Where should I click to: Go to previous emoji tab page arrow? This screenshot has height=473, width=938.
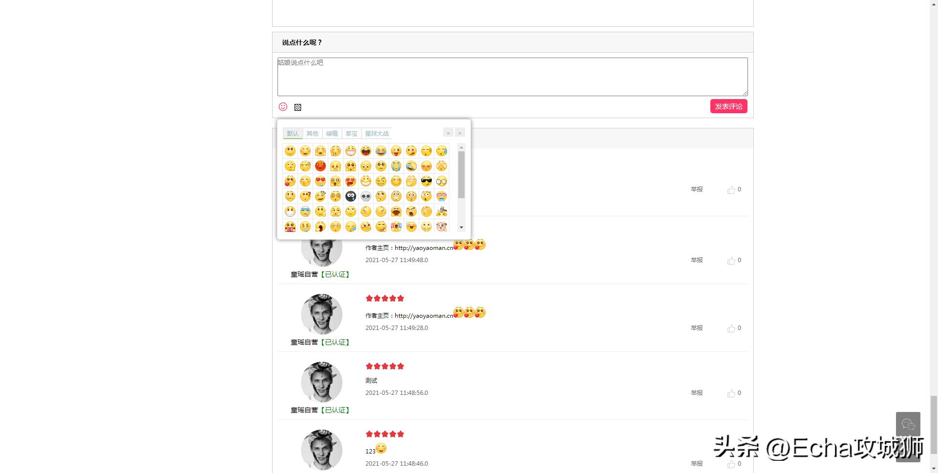pos(448,133)
